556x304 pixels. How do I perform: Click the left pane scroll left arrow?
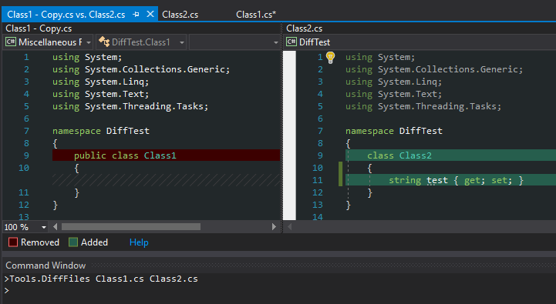point(56,226)
